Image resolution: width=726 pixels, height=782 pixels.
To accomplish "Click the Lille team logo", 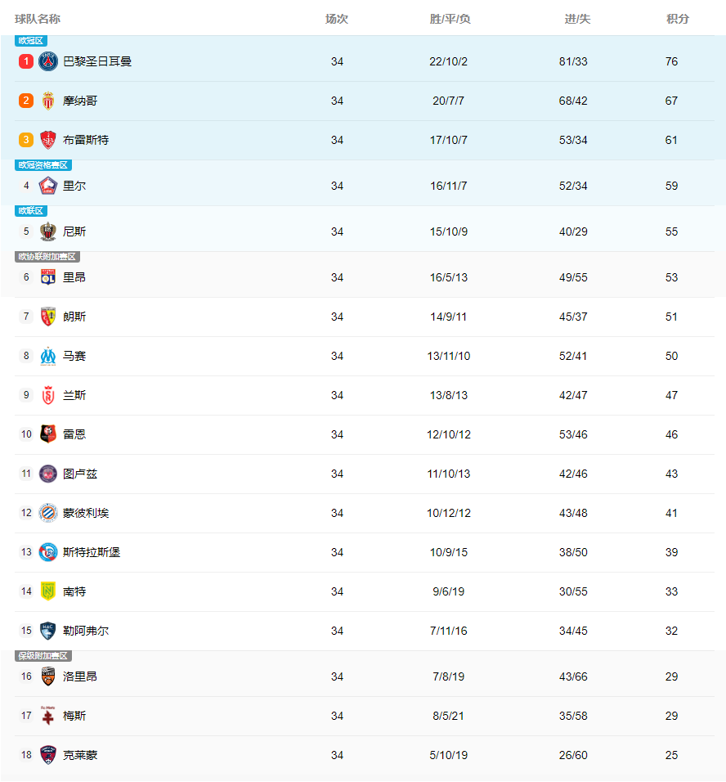I will tap(48, 186).
